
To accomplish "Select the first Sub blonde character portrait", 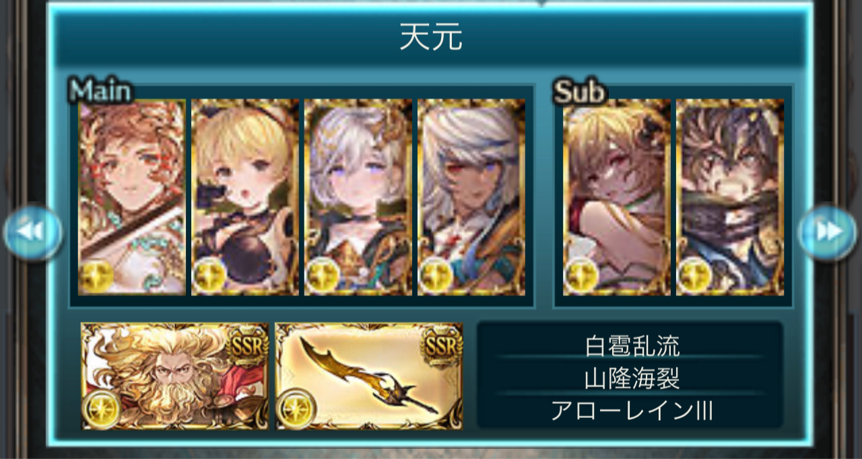I will point(617,197).
